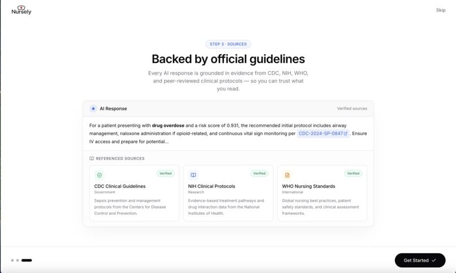
Task: Click the Verified badge on WHO card
Action: click(353, 174)
